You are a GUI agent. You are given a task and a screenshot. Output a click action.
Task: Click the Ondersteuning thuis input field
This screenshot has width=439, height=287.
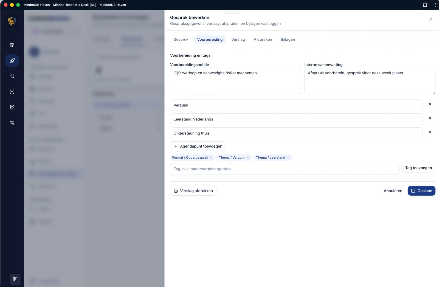(x=296, y=133)
